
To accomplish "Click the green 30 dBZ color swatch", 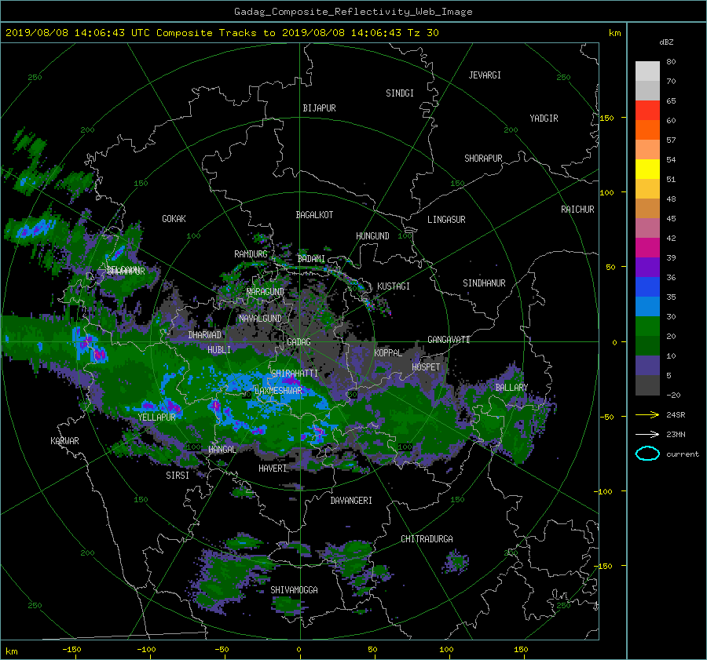I will pos(647,326).
